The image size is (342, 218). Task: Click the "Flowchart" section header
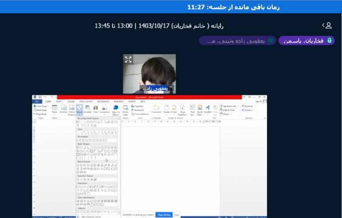pos(97,183)
